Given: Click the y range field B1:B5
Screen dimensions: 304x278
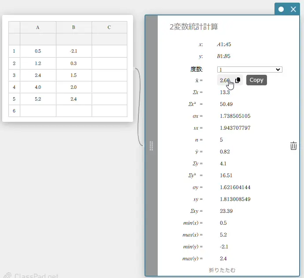Looking at the screenshot, I should click(224, 56).
